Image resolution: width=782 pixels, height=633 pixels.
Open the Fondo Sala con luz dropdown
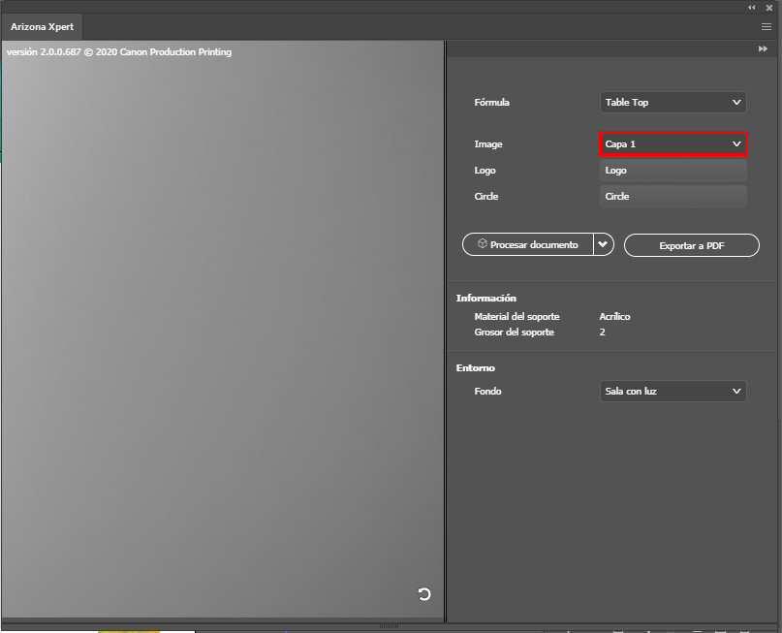pos(673,391)
